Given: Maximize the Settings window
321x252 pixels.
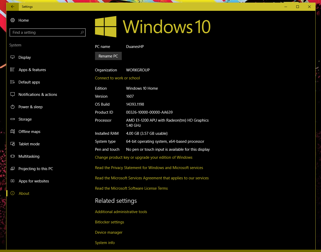Looking at the screenshot, I should [x=298, y=7].
